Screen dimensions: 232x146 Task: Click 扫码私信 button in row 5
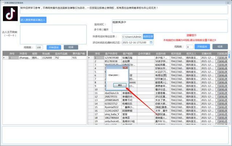click(x=222, y=72)
